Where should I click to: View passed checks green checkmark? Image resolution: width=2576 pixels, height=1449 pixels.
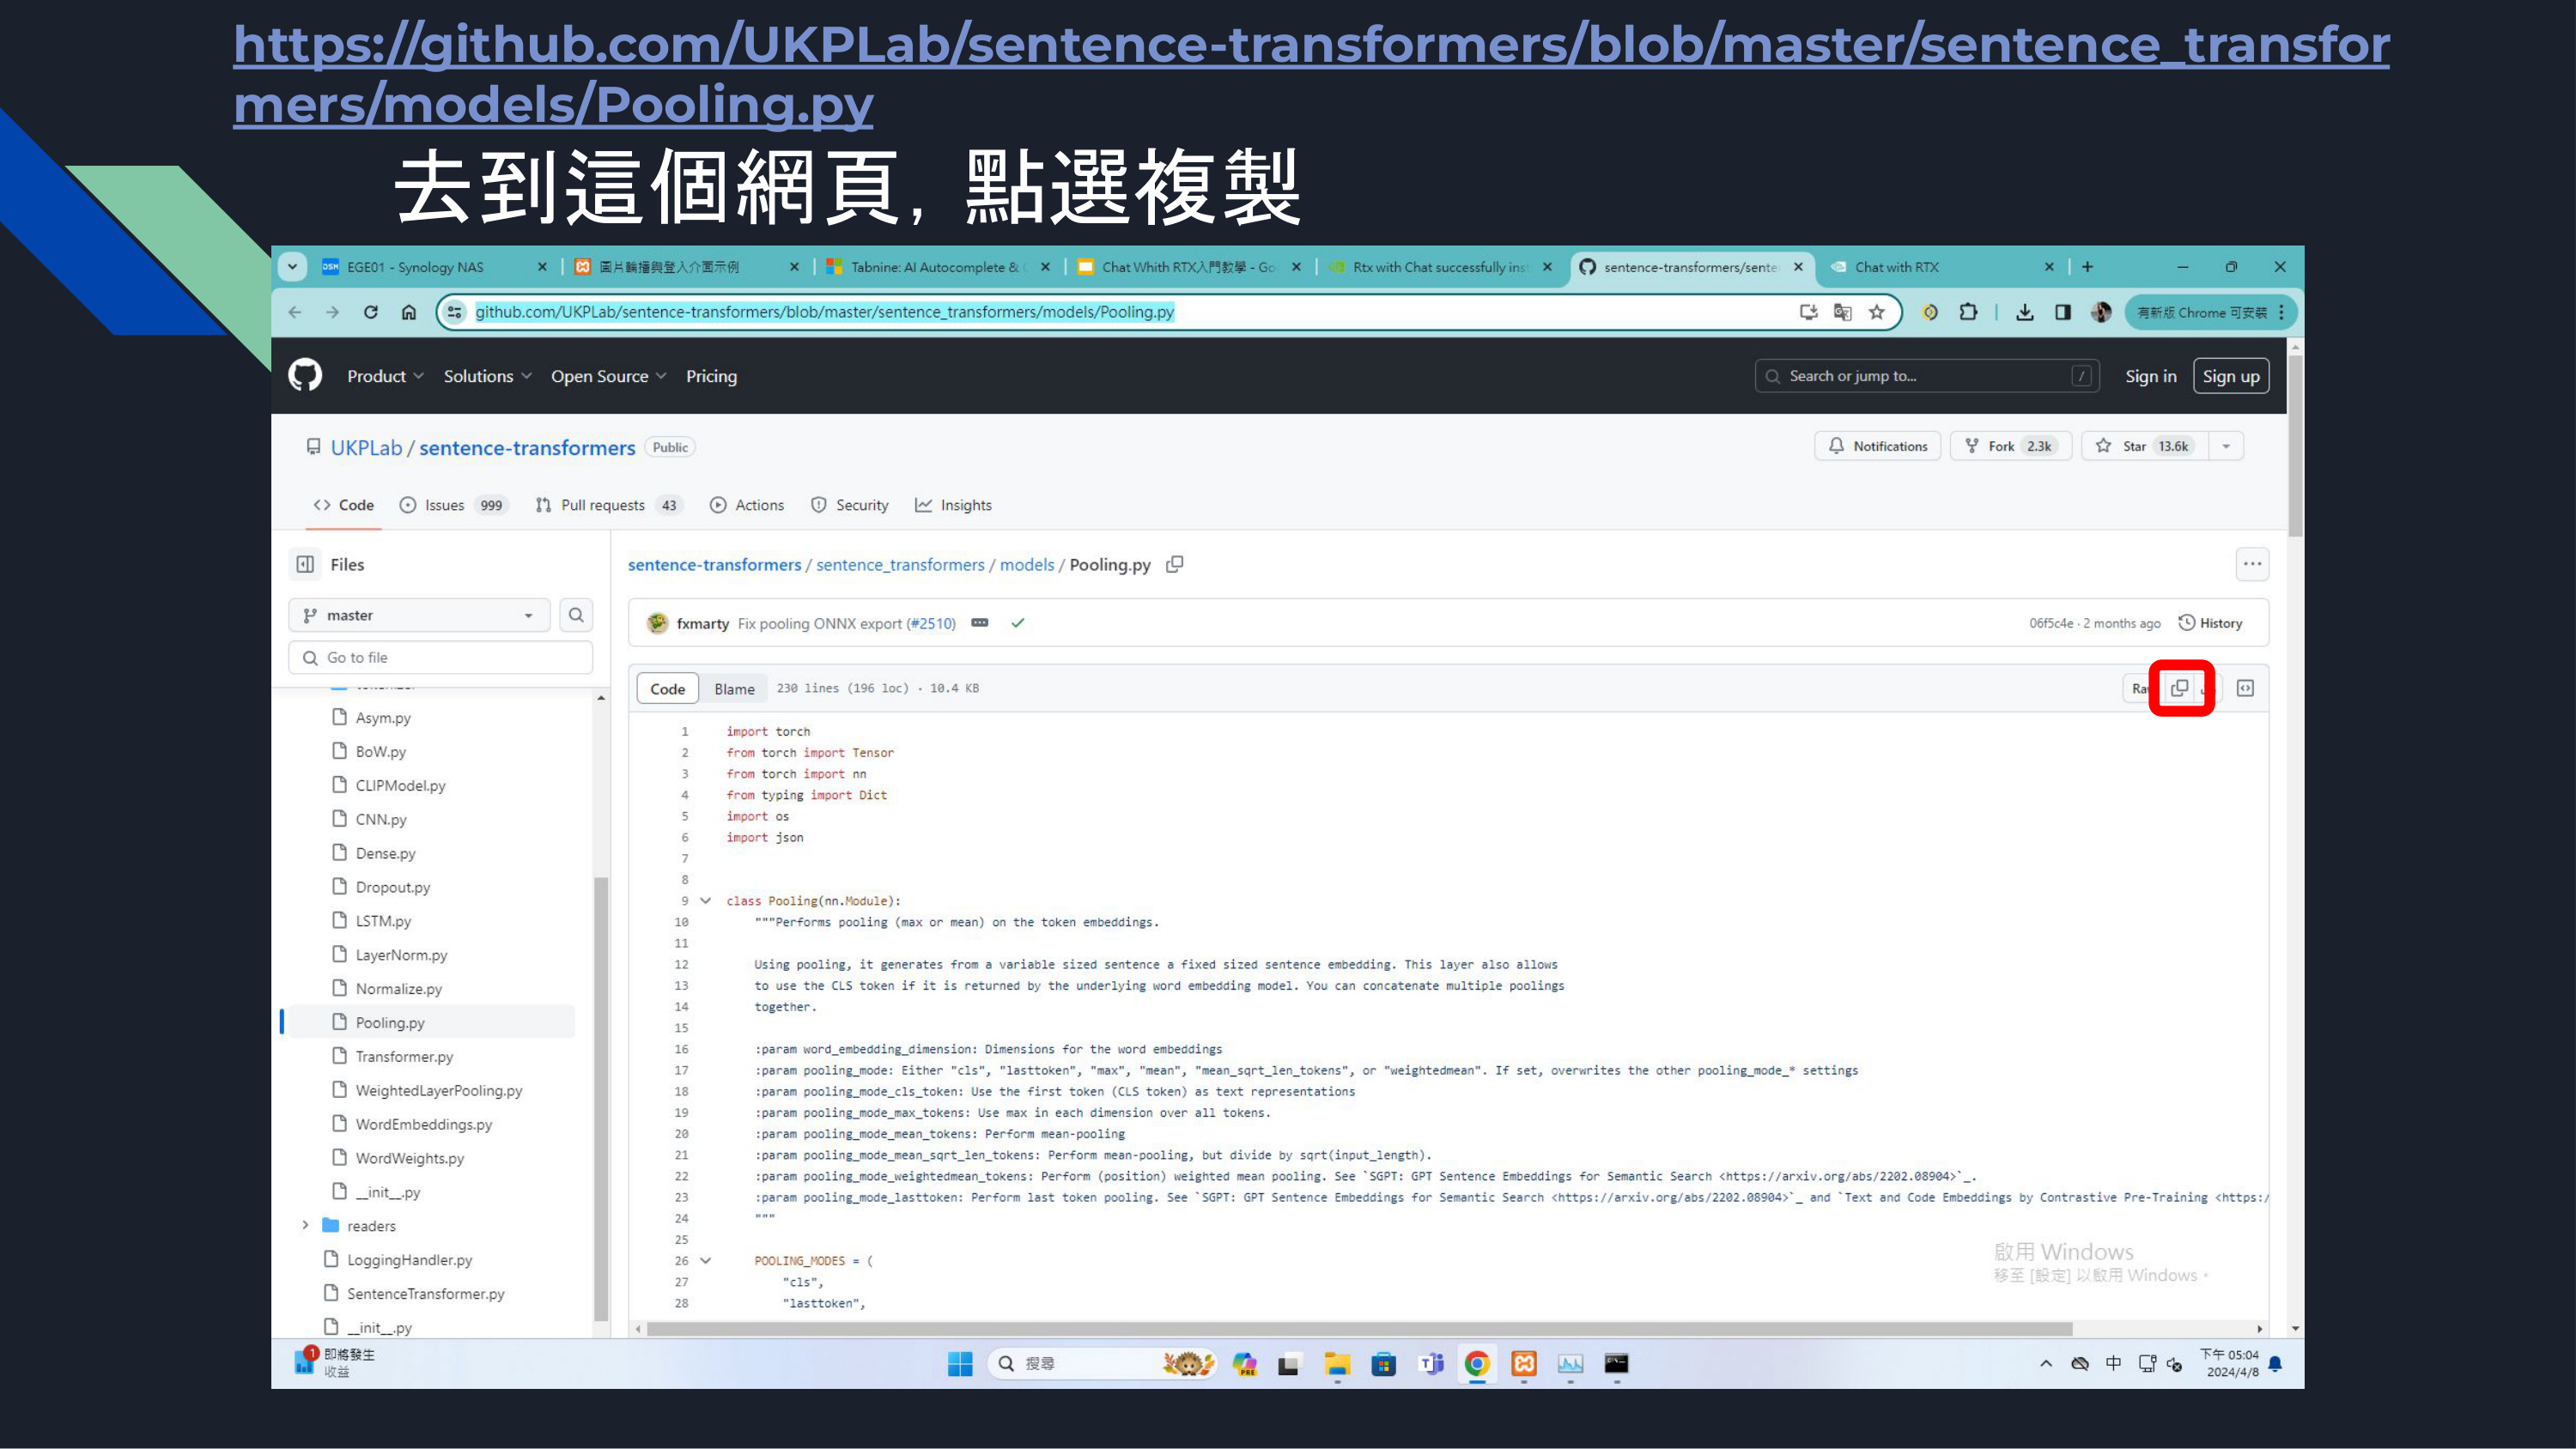pos(1017,623)
